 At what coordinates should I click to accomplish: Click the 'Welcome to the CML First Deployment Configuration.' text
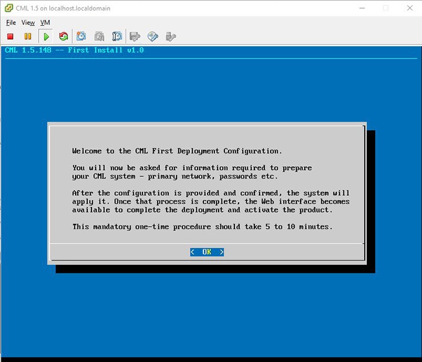(x=177, y=151)
